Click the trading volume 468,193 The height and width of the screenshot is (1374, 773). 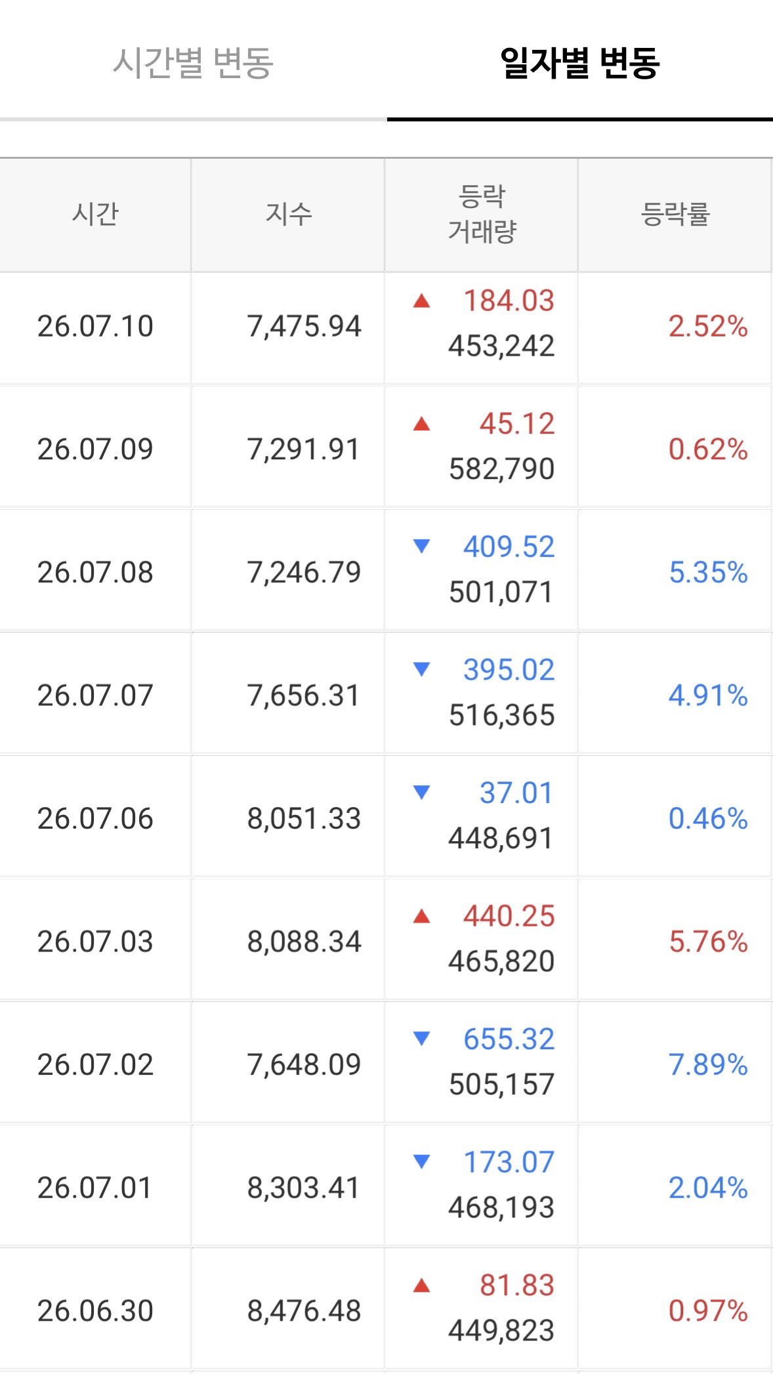click(x=501, y=1207)
